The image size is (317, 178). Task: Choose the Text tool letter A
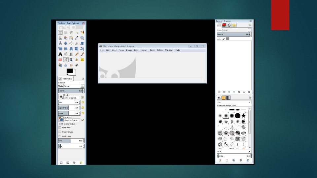pyautogui.click(x=60, y=54)
